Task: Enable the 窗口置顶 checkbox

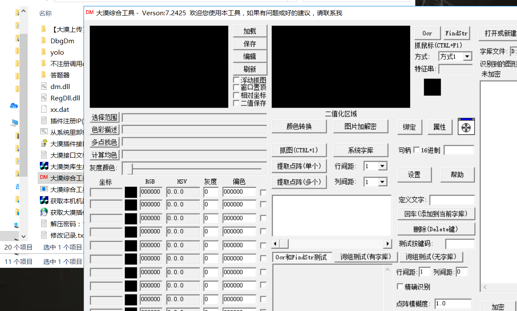Action: [236, 88]
